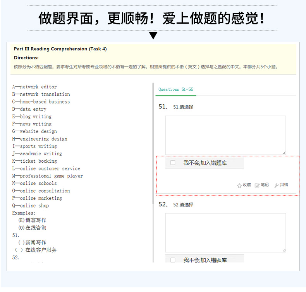Click inside question 51 answer box

(225, 135)
